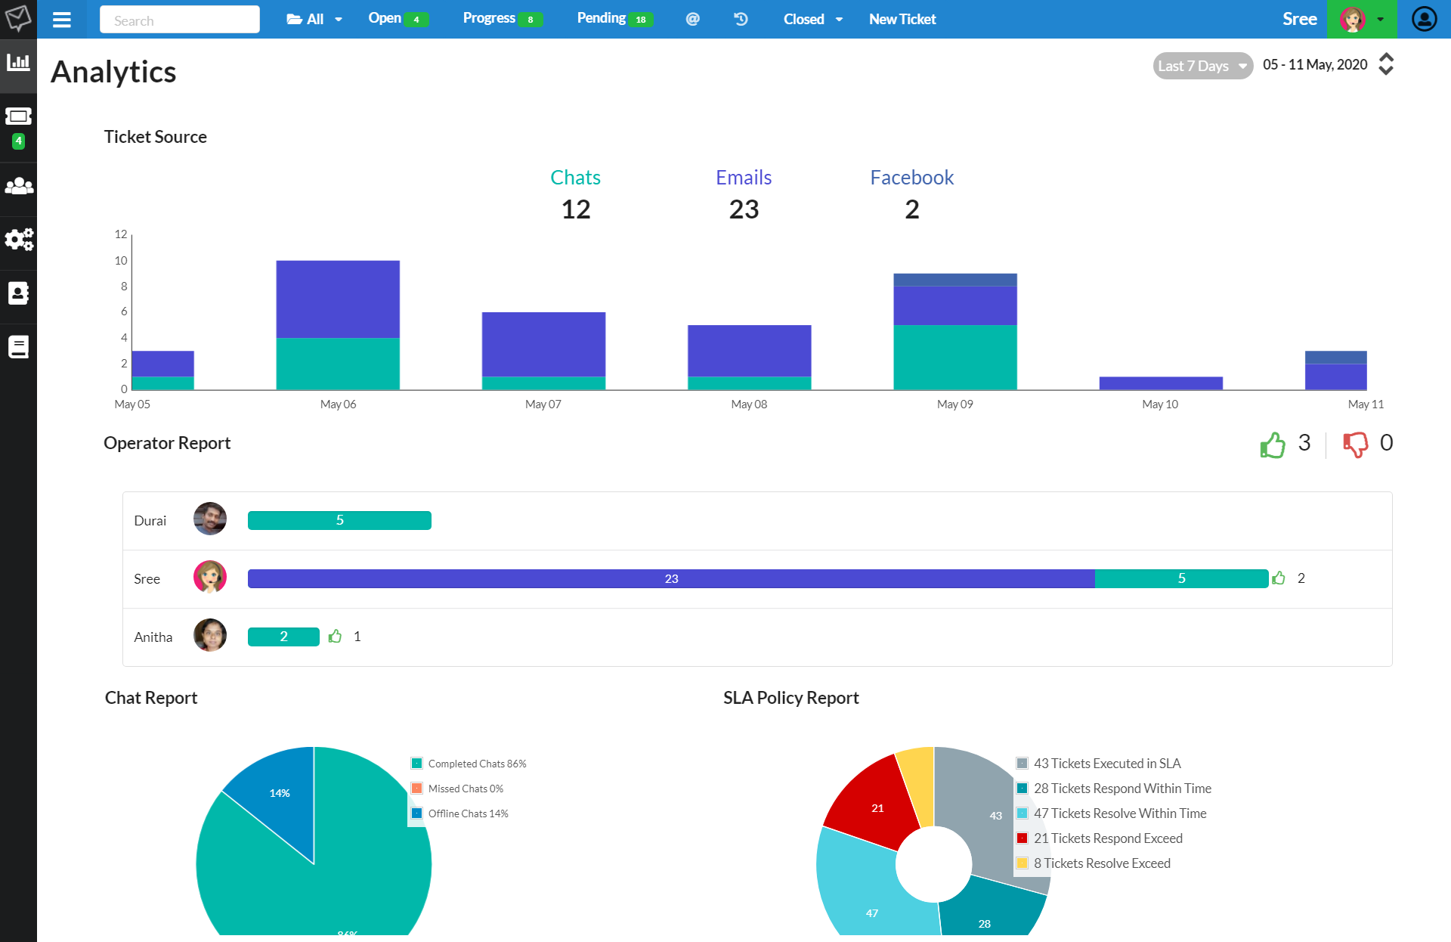Click the history clock icon

741,19
